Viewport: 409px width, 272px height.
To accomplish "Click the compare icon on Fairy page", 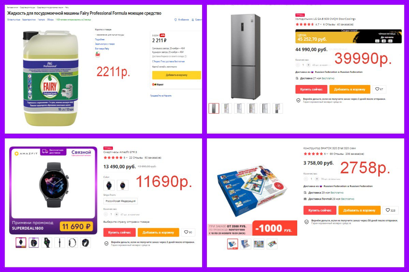I will coord(193,20).
